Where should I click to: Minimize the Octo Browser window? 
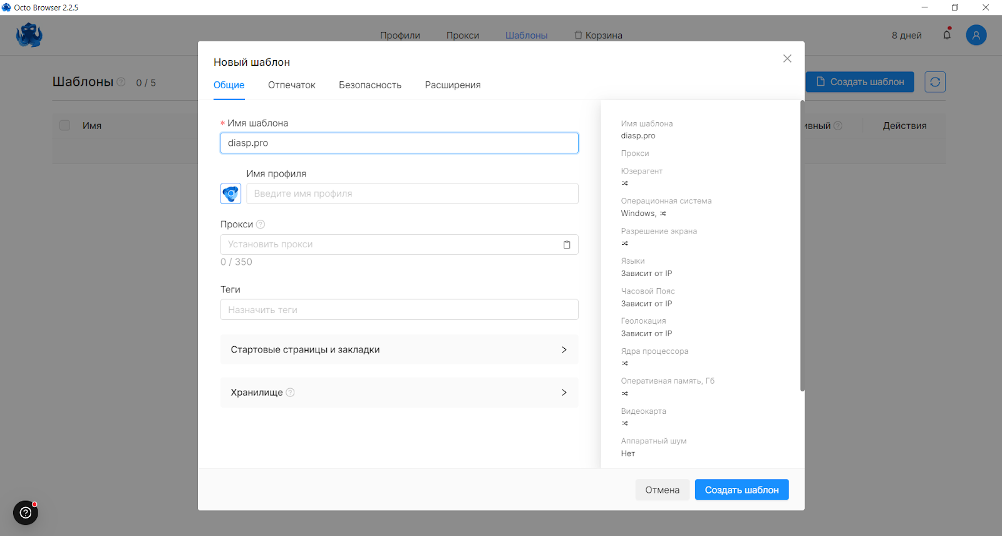pyautogui.click(x=924, y=8)
